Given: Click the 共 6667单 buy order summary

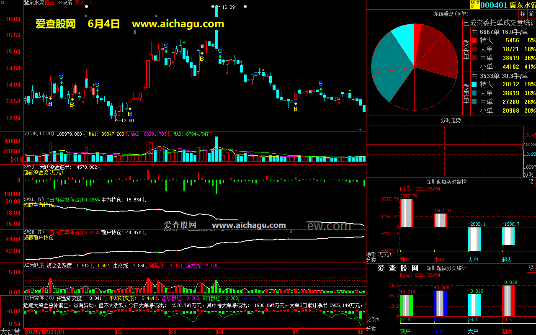Looking at the screenshot, I should pyautogui.click(x=500, y=32).
